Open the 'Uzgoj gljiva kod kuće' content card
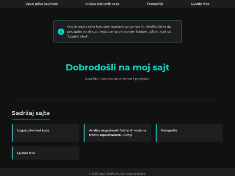The height and width of the screenshot is (176, 235). click(x=45, y=133)
